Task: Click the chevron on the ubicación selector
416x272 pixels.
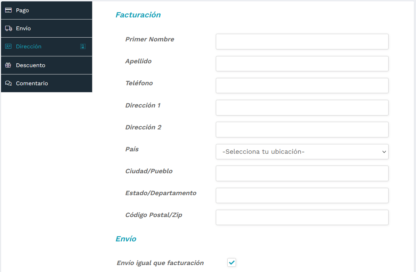Action: pyautogui.click(x=384, y=152)
